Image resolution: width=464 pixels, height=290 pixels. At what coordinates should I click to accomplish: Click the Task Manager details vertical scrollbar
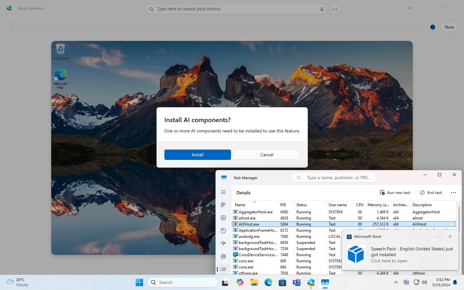click(459, 218)
